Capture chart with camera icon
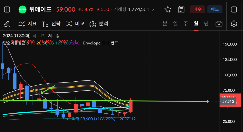 pos(219,24)
